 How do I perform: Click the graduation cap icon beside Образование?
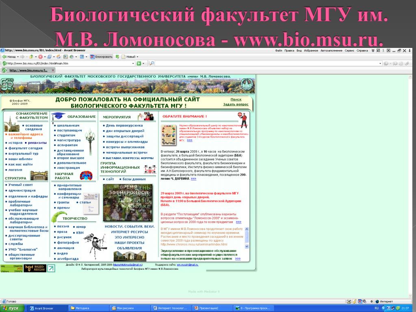[x=58, y=116]
